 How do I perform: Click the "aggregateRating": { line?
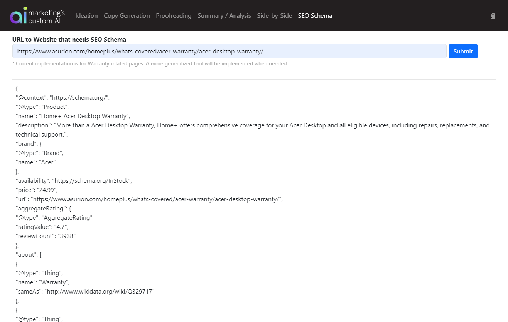(43, 209)
